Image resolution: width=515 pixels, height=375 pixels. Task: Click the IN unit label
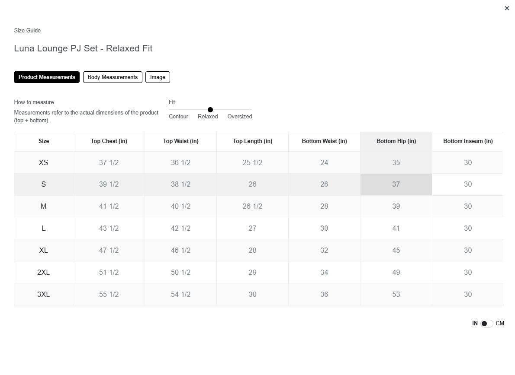pyautogui.click(x=475, y=324)
